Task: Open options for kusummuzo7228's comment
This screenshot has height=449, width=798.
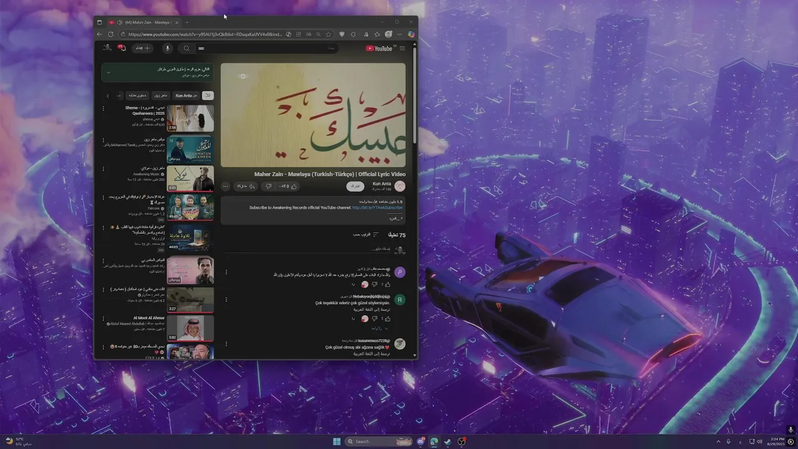Action: click(x=226, y=344)
